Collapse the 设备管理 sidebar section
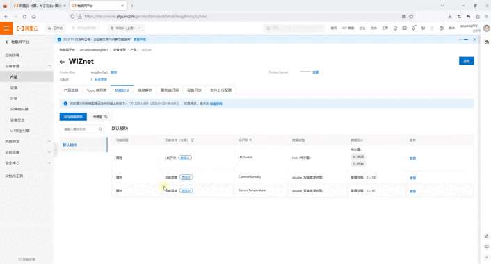491x264 pixels. [x=49, y=66]
